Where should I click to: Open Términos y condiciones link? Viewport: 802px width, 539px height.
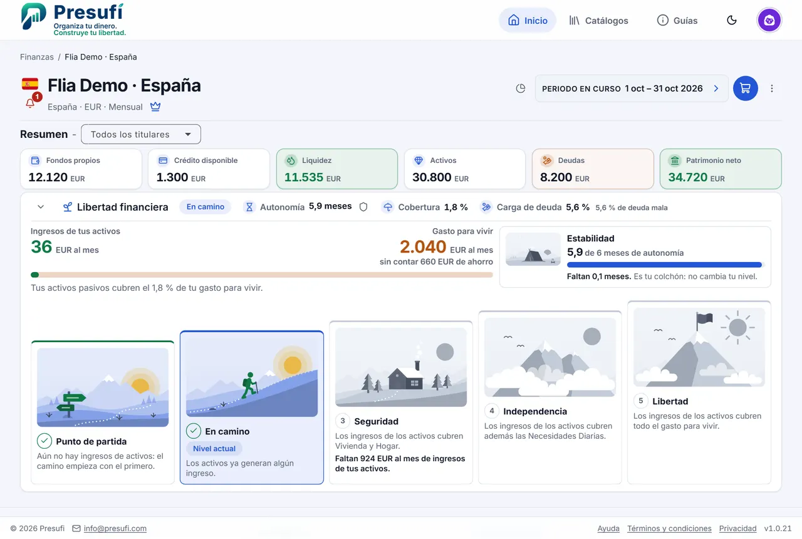coord(669,528)
